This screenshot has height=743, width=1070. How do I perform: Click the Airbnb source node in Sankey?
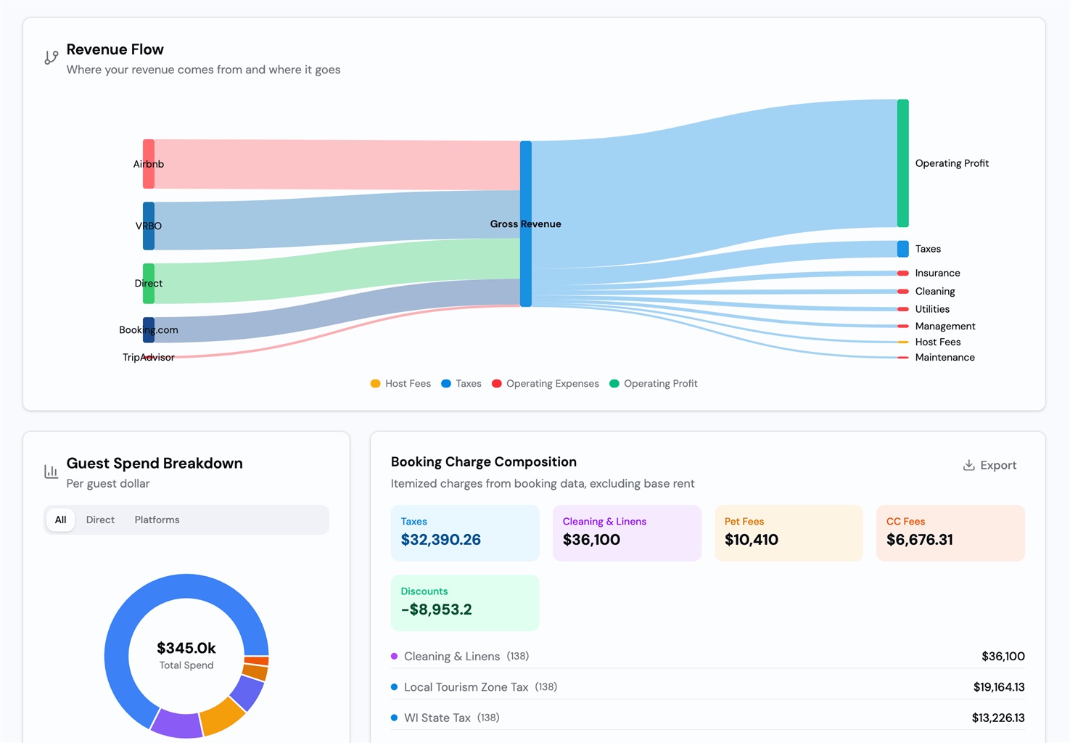coord(149,164)
